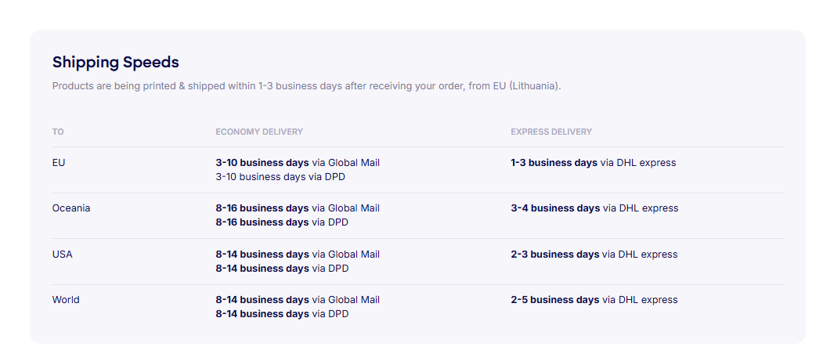Select the USA row label

63,255
